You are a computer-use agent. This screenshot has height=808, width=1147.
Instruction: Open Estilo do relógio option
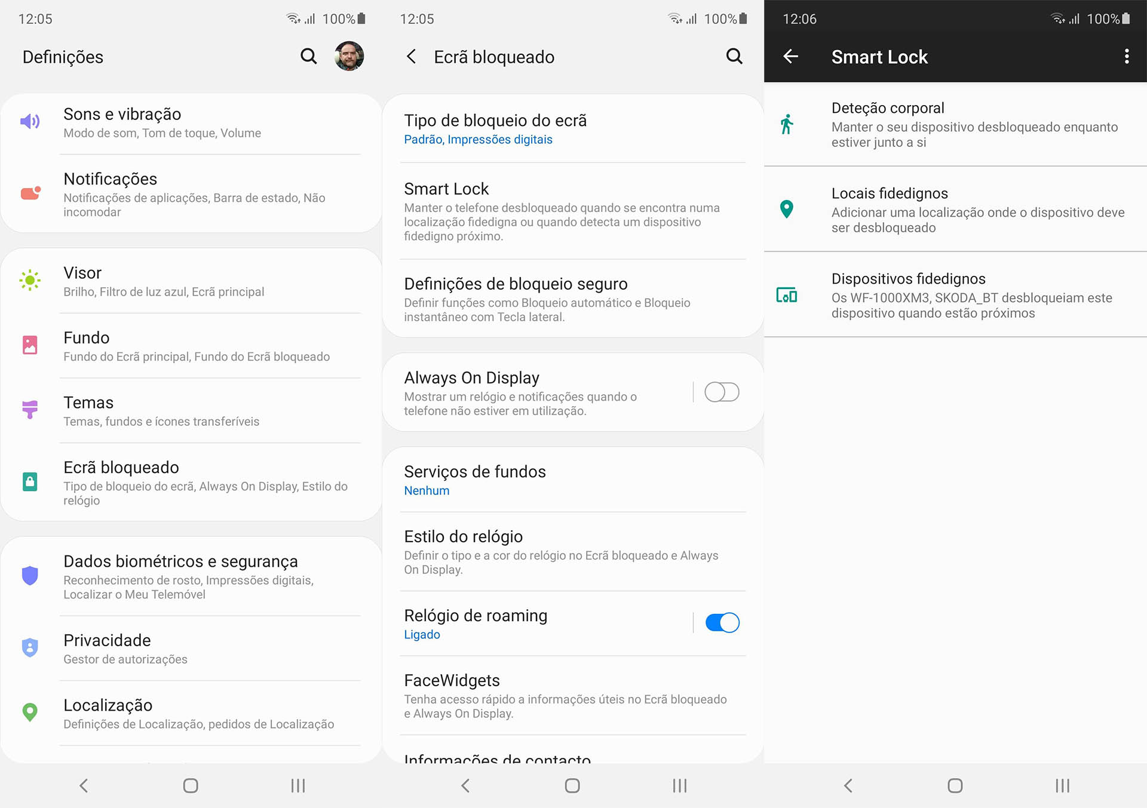[x=572, y=552]
